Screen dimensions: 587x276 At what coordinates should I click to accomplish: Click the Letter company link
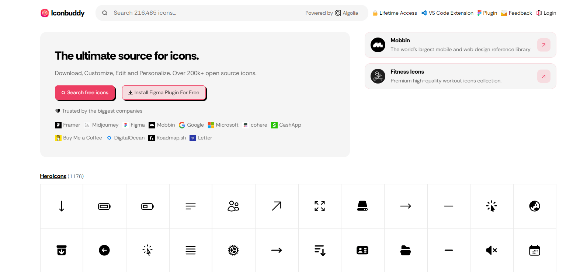201,138
